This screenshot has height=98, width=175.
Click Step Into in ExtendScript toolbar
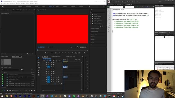click(147, 7)
